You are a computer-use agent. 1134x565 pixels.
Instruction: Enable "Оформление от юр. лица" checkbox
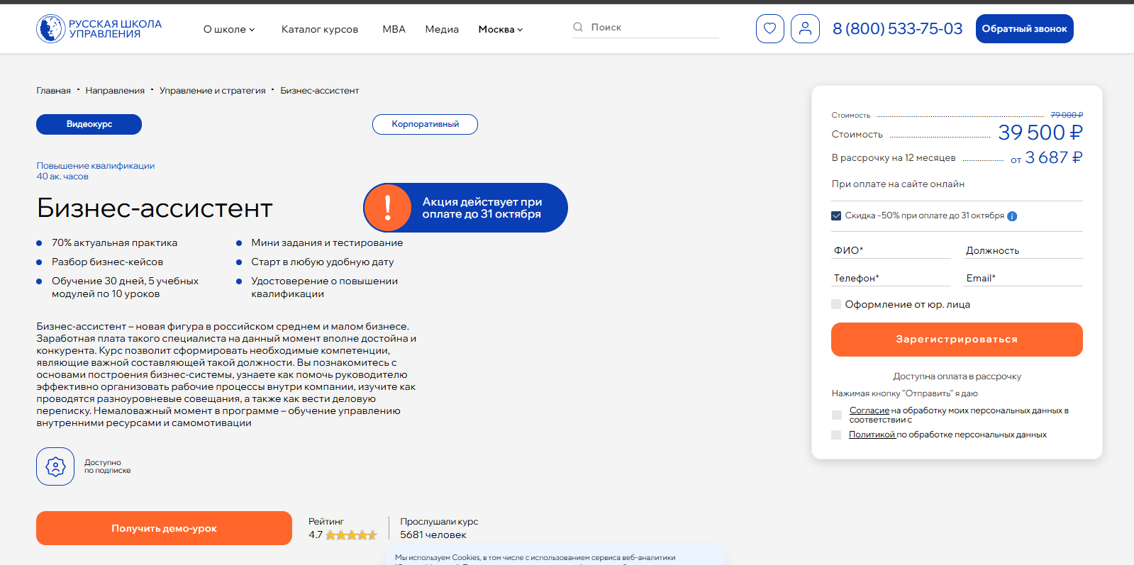click(x=836, y=304)
